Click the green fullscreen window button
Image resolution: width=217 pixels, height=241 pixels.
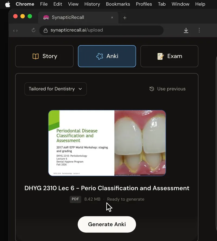coord(30,16)
